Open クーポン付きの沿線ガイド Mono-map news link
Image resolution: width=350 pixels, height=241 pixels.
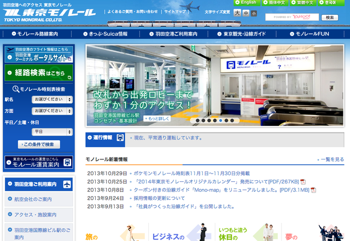[x=221, y=190]
